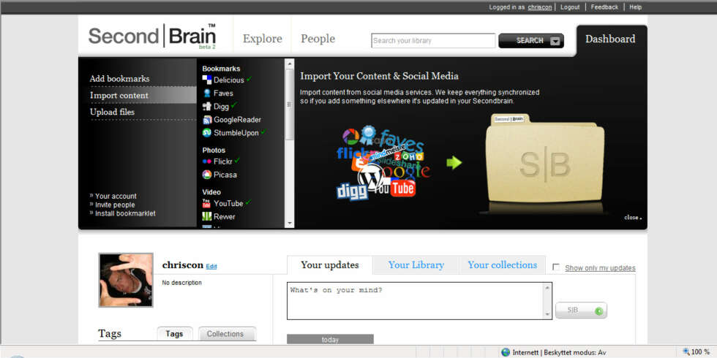The width and height of the screenshot is (717, 358).
Task: Click the Flickr service name
Action: pos(222,161)
